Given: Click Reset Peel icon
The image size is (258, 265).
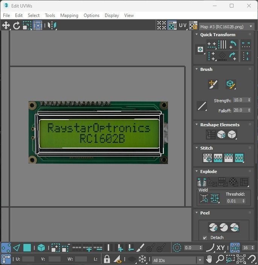Looking at the screenshot, I should [234, 227].
